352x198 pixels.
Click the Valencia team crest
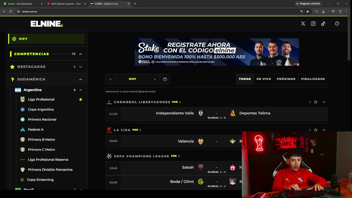[x=201, y=141]
